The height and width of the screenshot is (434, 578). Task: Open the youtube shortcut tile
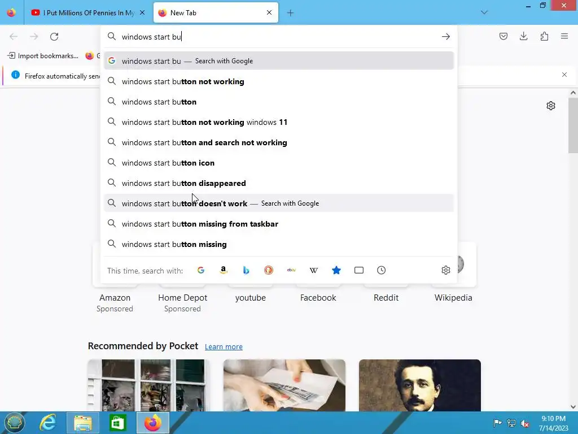click(x=250, y=297)
